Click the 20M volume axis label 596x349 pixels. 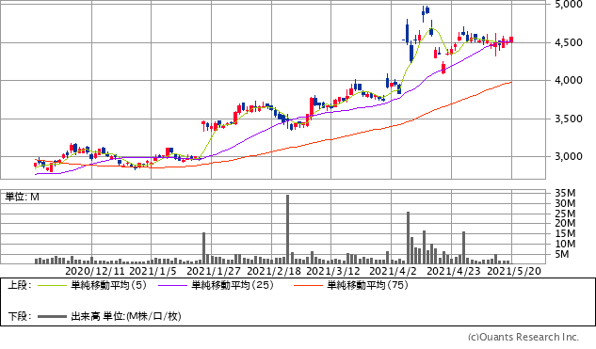point(565,223)
